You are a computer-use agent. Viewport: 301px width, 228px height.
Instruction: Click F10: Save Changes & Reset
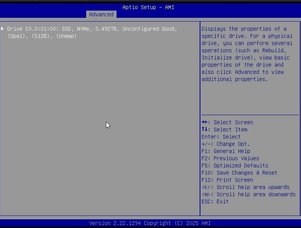pos(239,173)
